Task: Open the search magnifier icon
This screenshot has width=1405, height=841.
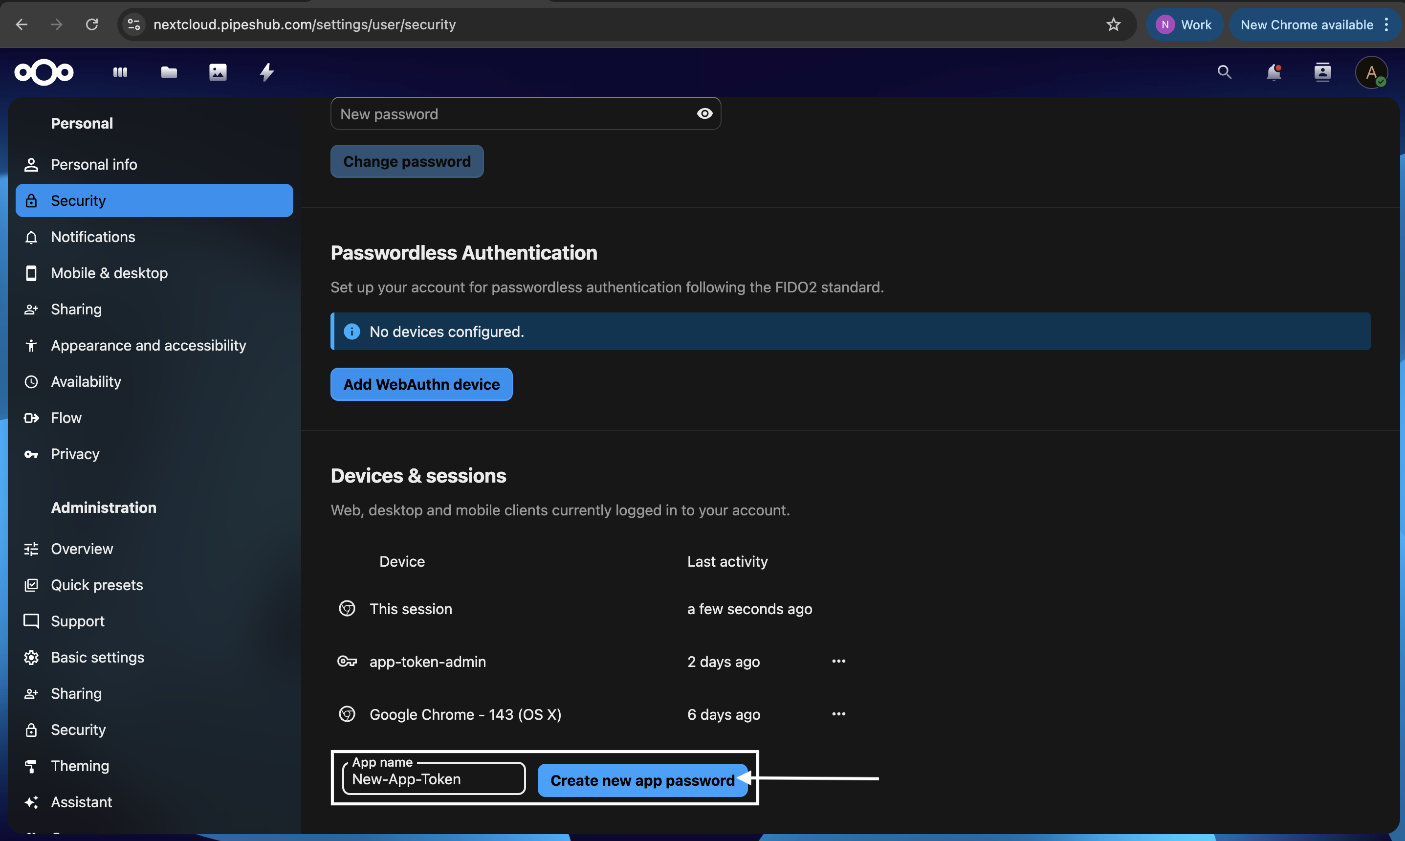Action: (x=1224, y=72)
